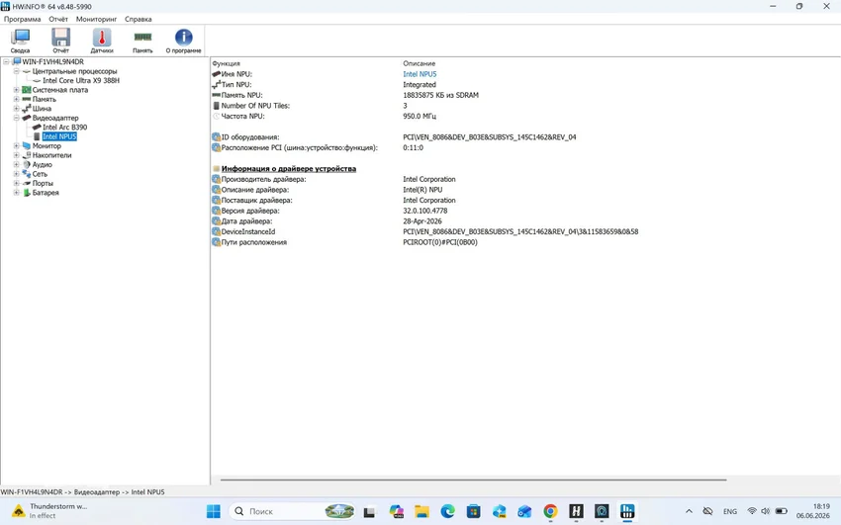Select the Сеть tree node

[40, 174]
